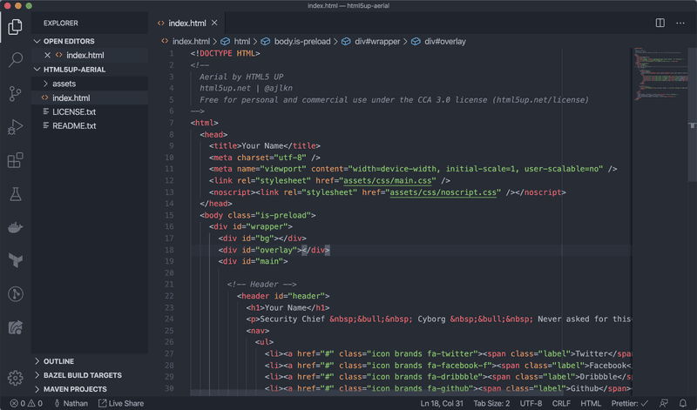Select the index.html editor tab

tap(187, 24)
